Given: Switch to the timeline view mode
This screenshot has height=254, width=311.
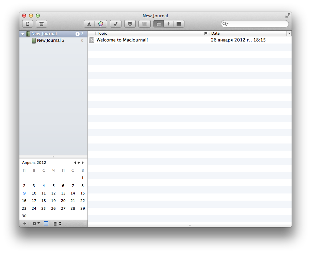Looking at the screenshot, I should coord(168,24).
